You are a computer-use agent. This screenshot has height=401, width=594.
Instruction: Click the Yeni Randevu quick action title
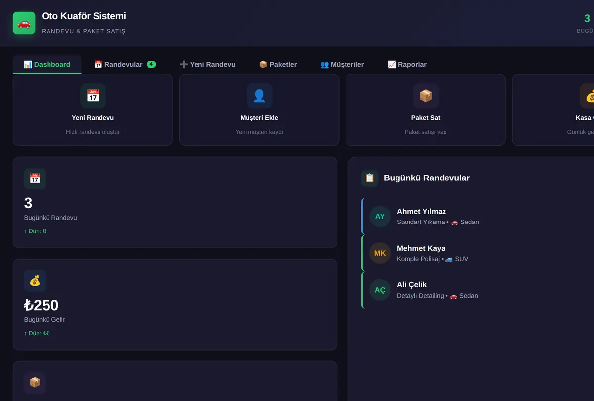[93, 118]
